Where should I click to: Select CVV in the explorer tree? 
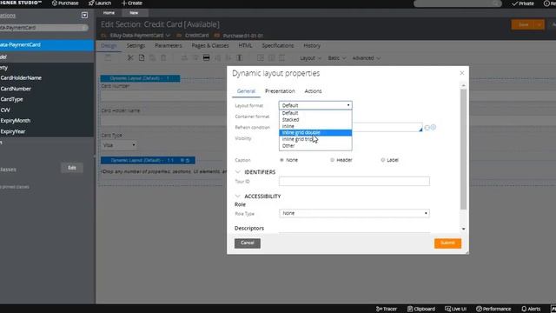point(5,110)
